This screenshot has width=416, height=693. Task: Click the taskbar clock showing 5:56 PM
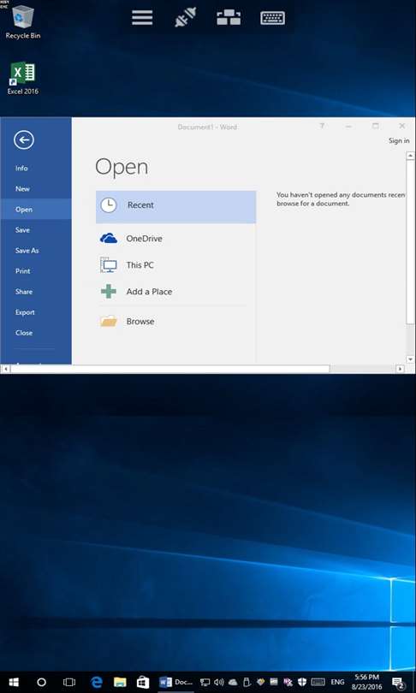367,683
